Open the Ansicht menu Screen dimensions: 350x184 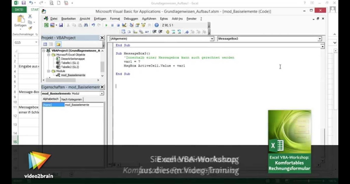click(85, 19)
